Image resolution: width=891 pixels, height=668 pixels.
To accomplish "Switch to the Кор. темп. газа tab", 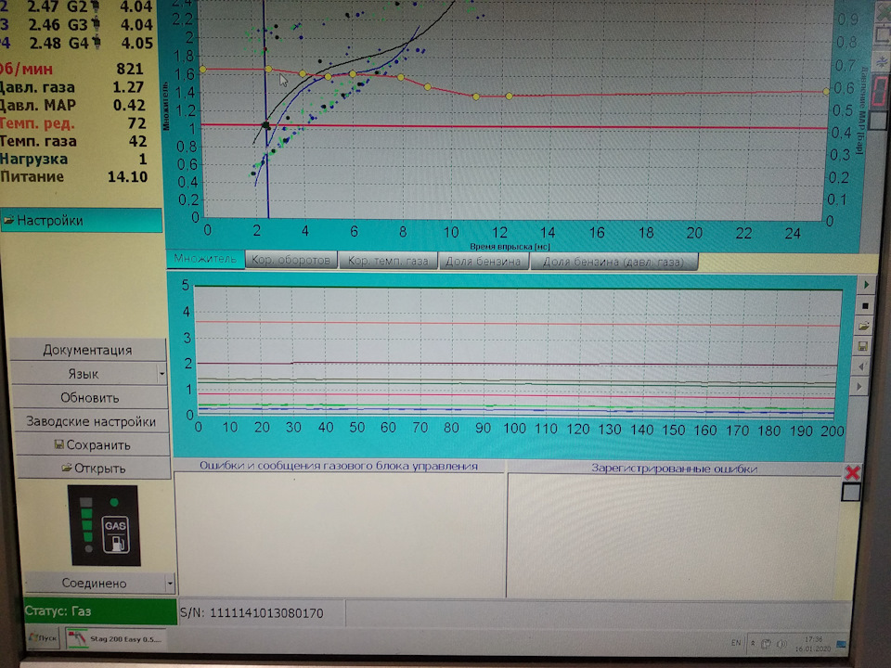I will coord(388,260).
